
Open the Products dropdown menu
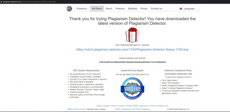tap(83, 9)
